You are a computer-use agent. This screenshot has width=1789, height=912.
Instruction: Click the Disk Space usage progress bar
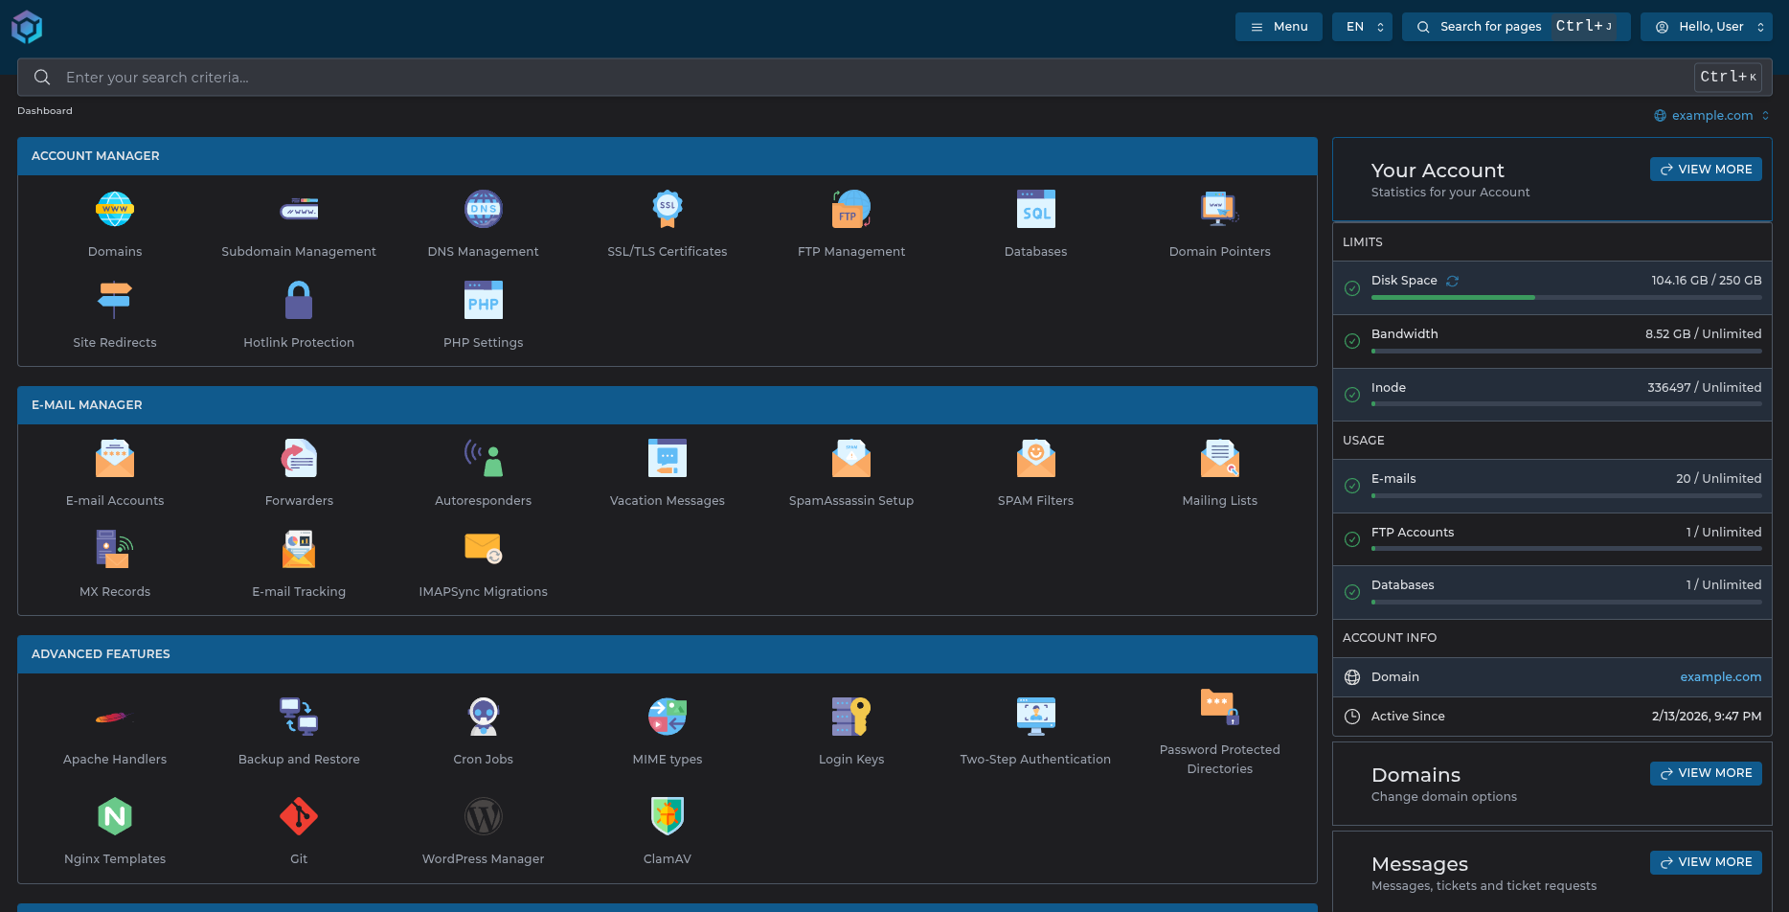pos(1566,298)
